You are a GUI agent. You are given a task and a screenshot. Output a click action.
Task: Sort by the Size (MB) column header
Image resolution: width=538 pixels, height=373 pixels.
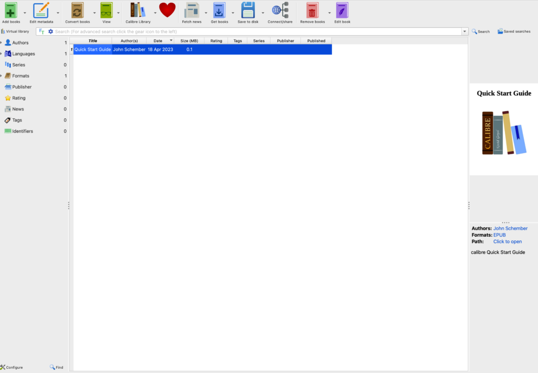[x=189, y=41]
